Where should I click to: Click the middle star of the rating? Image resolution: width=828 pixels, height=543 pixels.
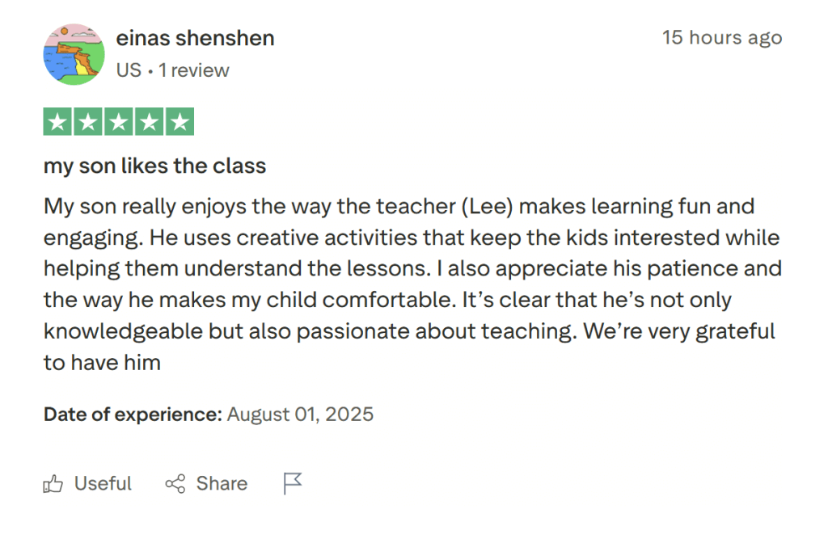tap(118, 121)
